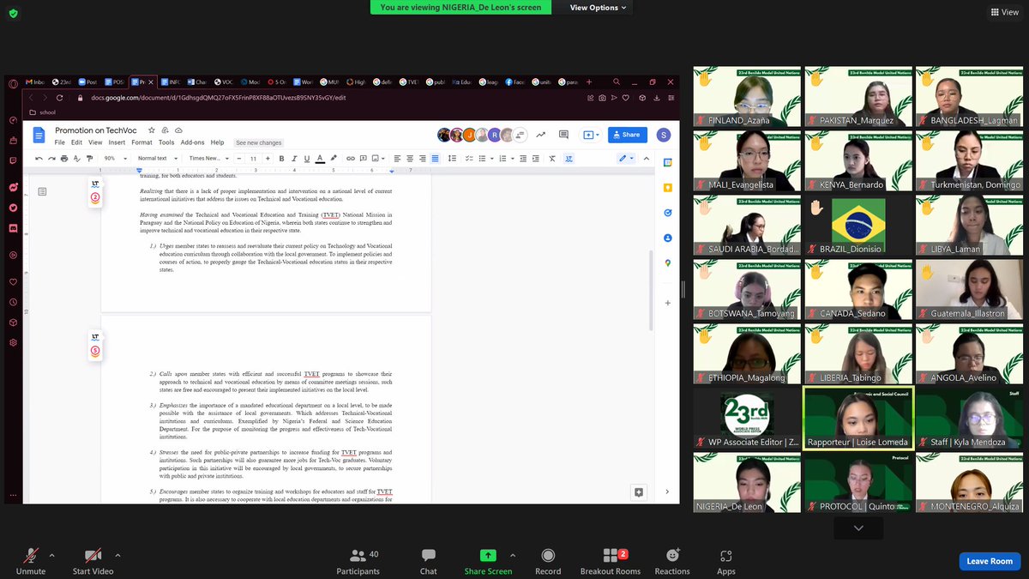Expand video options arrow beside Start Video
1029x579 pixels.
117,555
